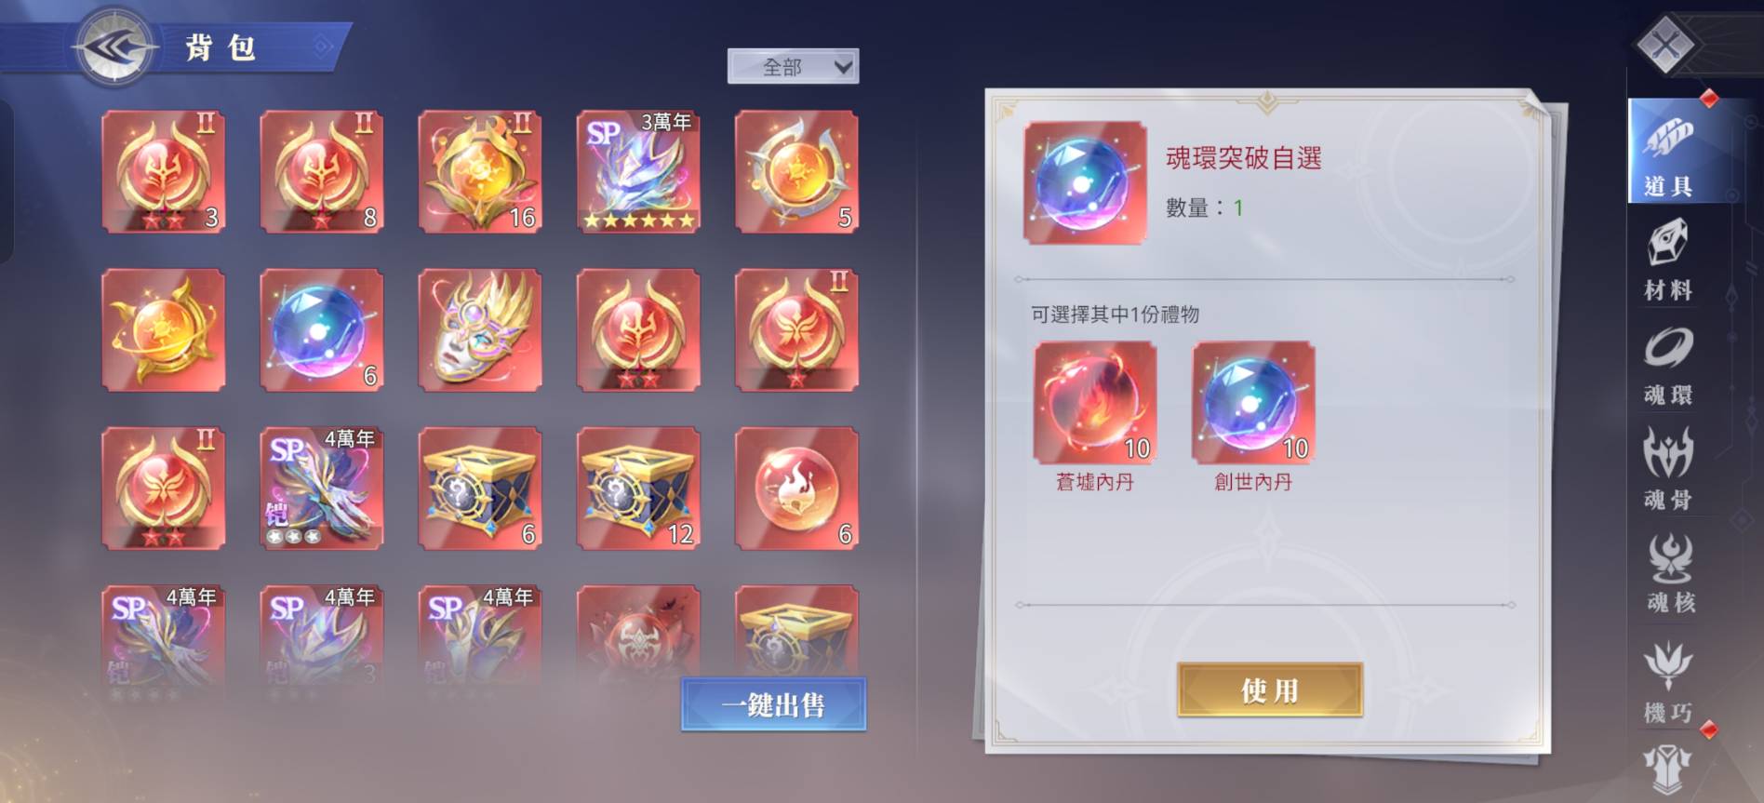Open the 魂骨 category icon
This screenshot has width=1764, height=803.
1668,470
